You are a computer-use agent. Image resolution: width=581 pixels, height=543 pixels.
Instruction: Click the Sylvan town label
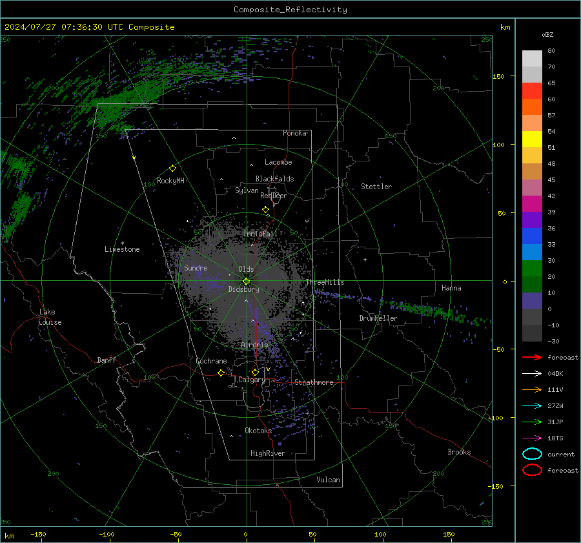(x=247, y=190)
